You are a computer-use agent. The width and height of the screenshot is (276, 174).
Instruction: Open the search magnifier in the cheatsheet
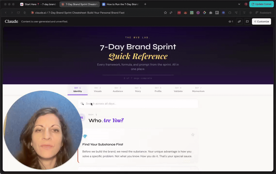[x=82, y=103]
